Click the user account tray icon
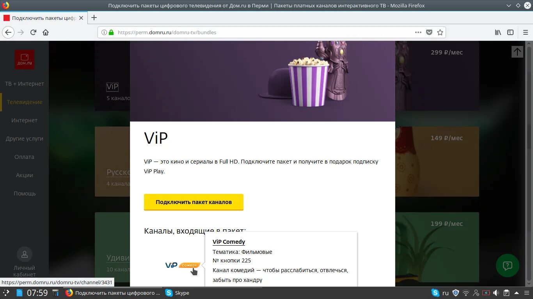Screen dimensions: 533x299 [x=476, y=293]
